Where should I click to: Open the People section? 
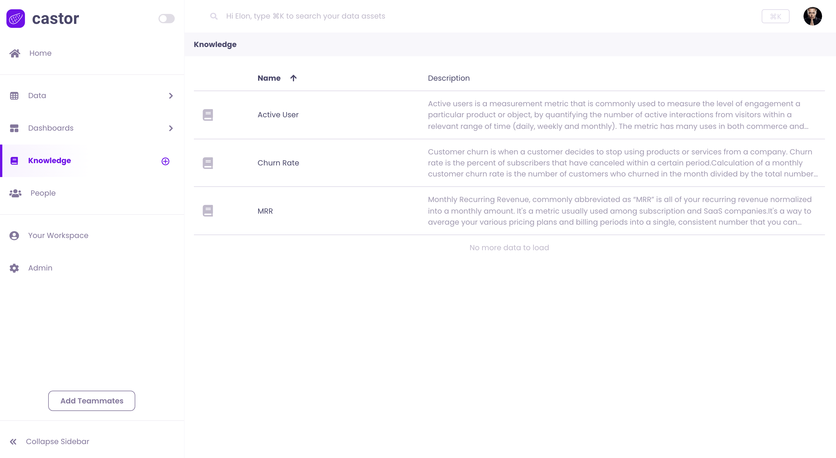[43, 193]
